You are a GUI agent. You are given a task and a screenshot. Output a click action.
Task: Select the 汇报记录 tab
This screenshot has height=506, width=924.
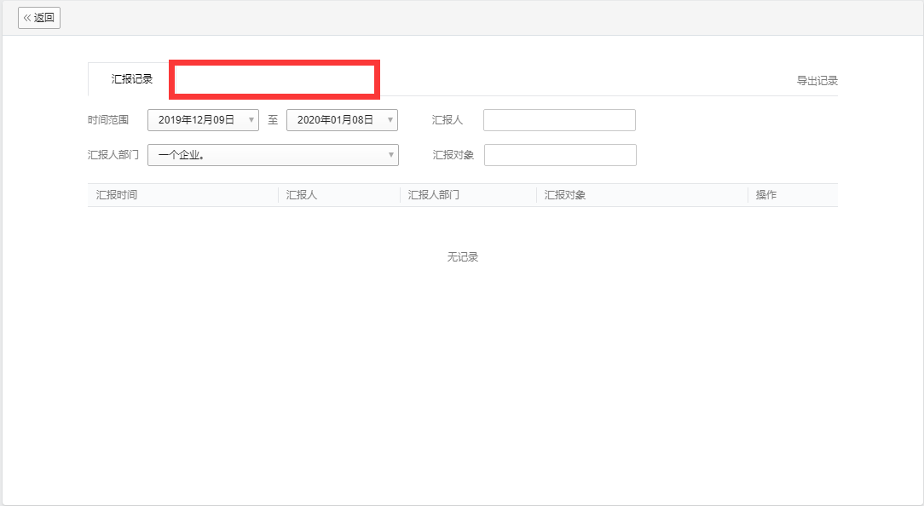131,79
